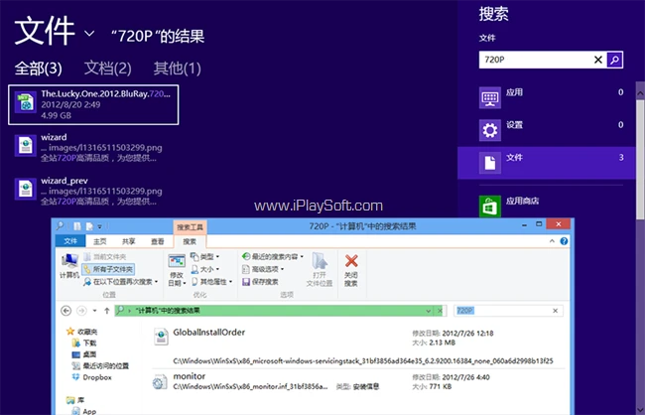Viewport: 645px width, 415px height.
Task: Open The.Lucky.One.2012.BluRay video file result
Action: [93, 104]
